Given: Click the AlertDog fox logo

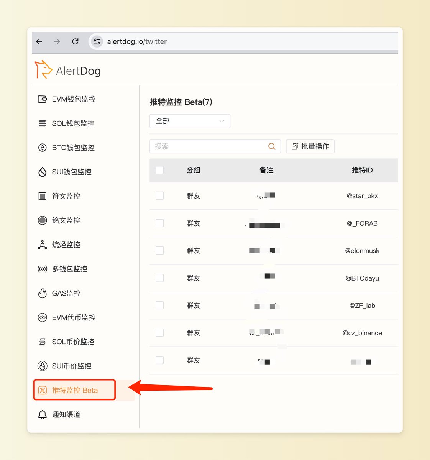Looking at the screenshot, I should [x=43, y=70].
